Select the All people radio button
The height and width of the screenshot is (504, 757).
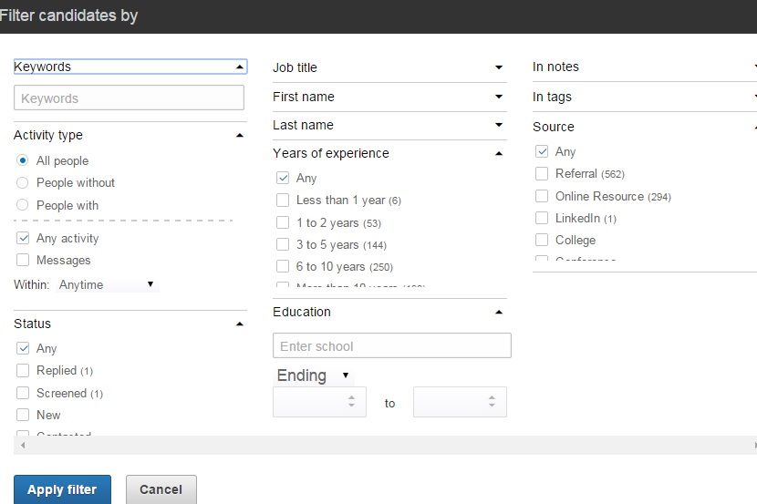tap(23, 160)
